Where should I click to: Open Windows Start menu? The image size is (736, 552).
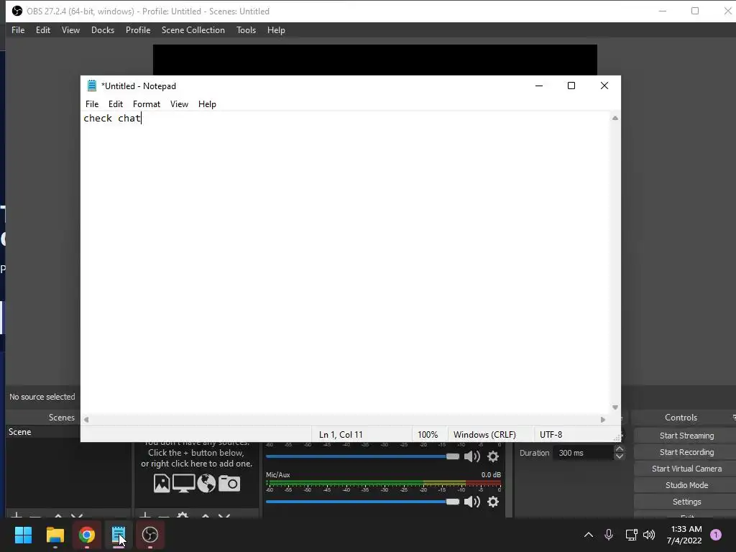23,535
